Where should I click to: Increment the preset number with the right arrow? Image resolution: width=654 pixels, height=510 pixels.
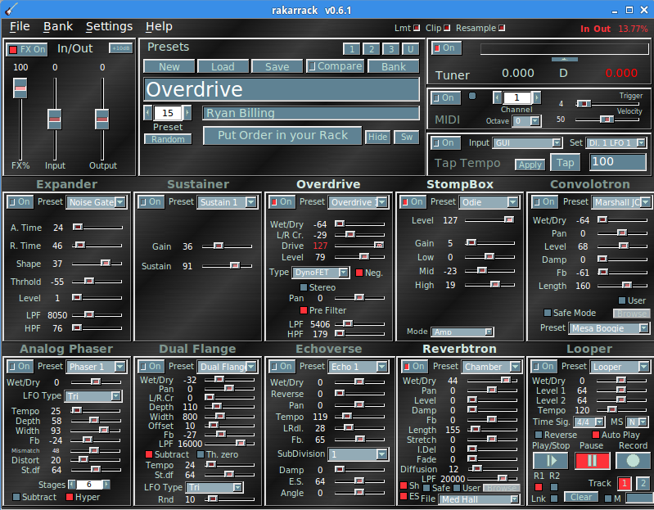click(x=187, y=113)
